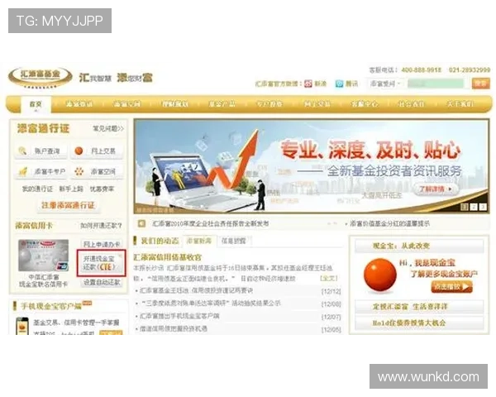Screen dimensions: 496x397
Task: Expand the 定投汇添富 生活喜洋洋 panel header
Action: pyautogui.click(x=419, y=307)
